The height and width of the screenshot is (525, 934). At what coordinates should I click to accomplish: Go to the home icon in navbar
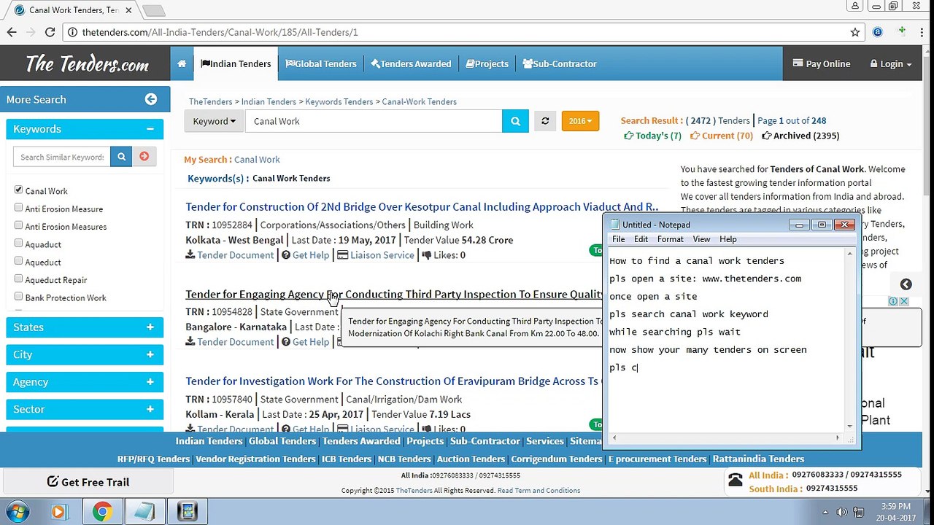(182, 63)
